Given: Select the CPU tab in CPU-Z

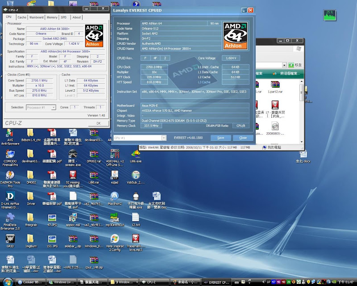Looking at the screenshot, I should click(8, 17).
